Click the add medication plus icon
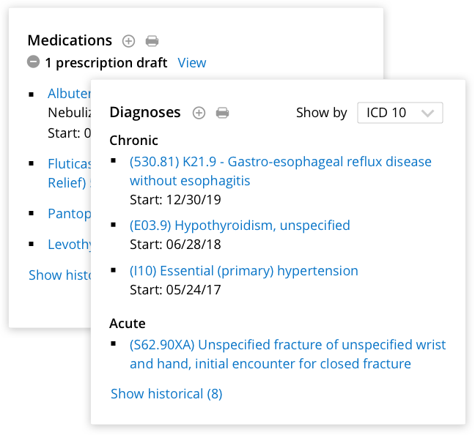 pos(128,41)
